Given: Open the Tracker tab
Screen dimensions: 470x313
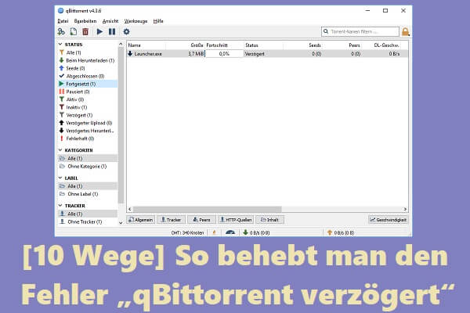Looking at the screenshot, I should pyautogui.click(x=171, y=220).
